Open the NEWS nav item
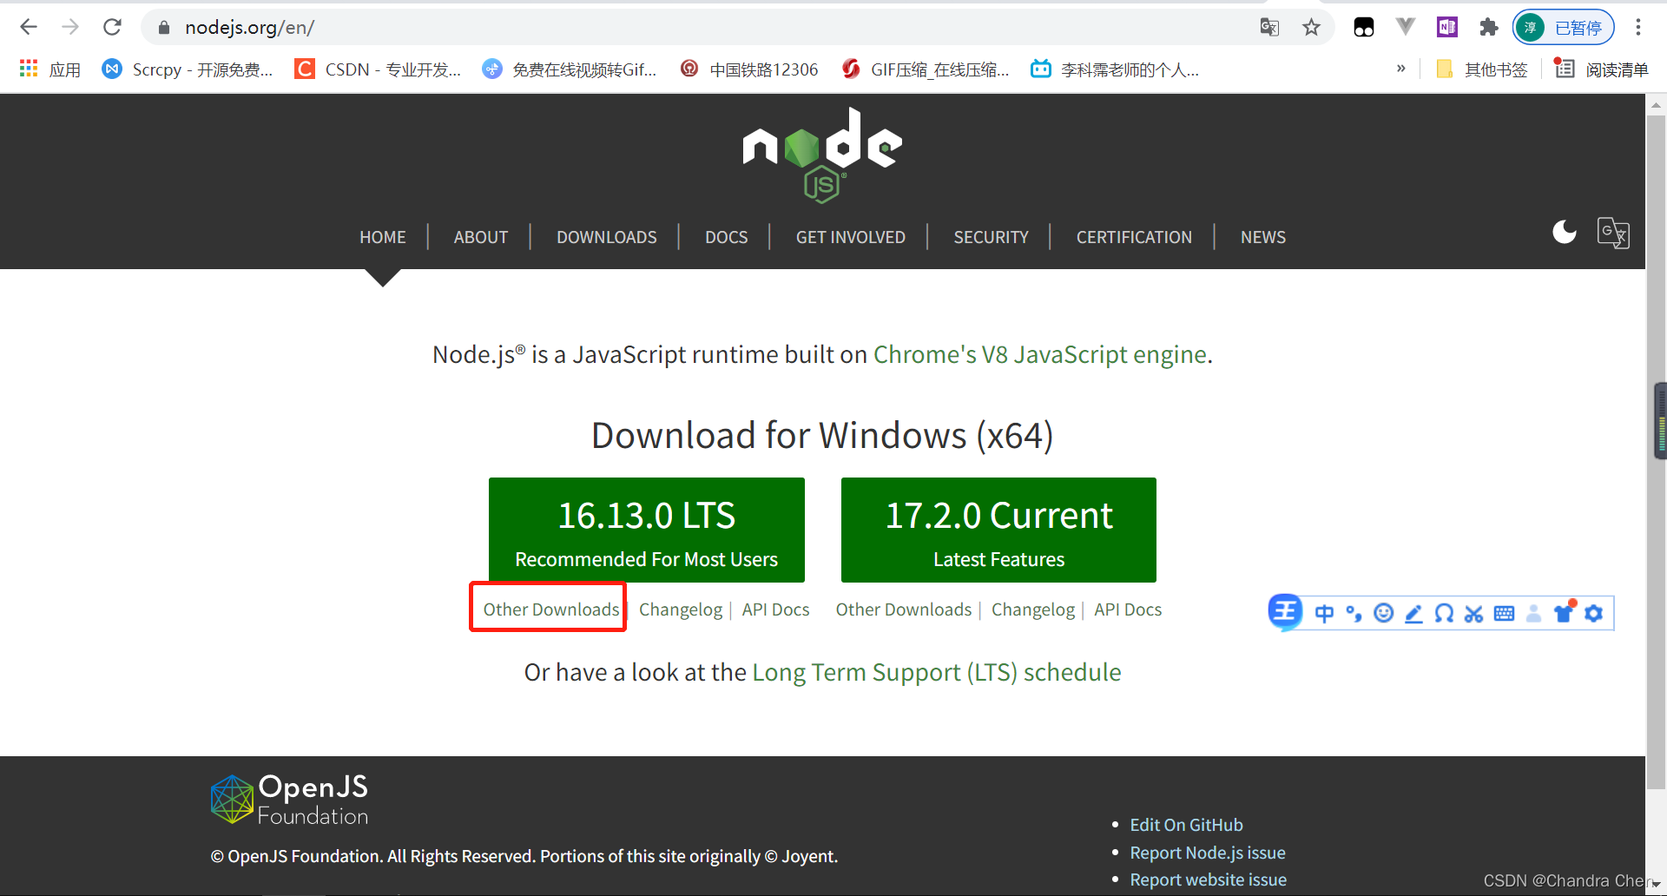Image resolution: width=1667 pixels, height=896 pixels. click(x=1263, y=237)
